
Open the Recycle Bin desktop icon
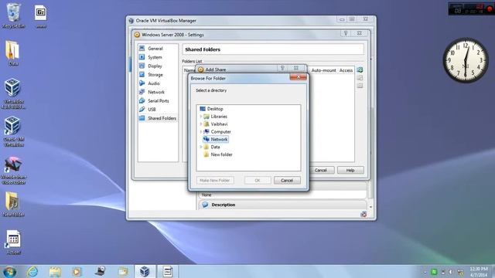point(13,16)
